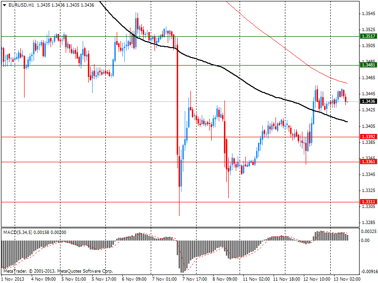The width and height of the screenshot is (378, 283).
Task: Click the 1.3285 price axis value
Action: coord(369,223)
